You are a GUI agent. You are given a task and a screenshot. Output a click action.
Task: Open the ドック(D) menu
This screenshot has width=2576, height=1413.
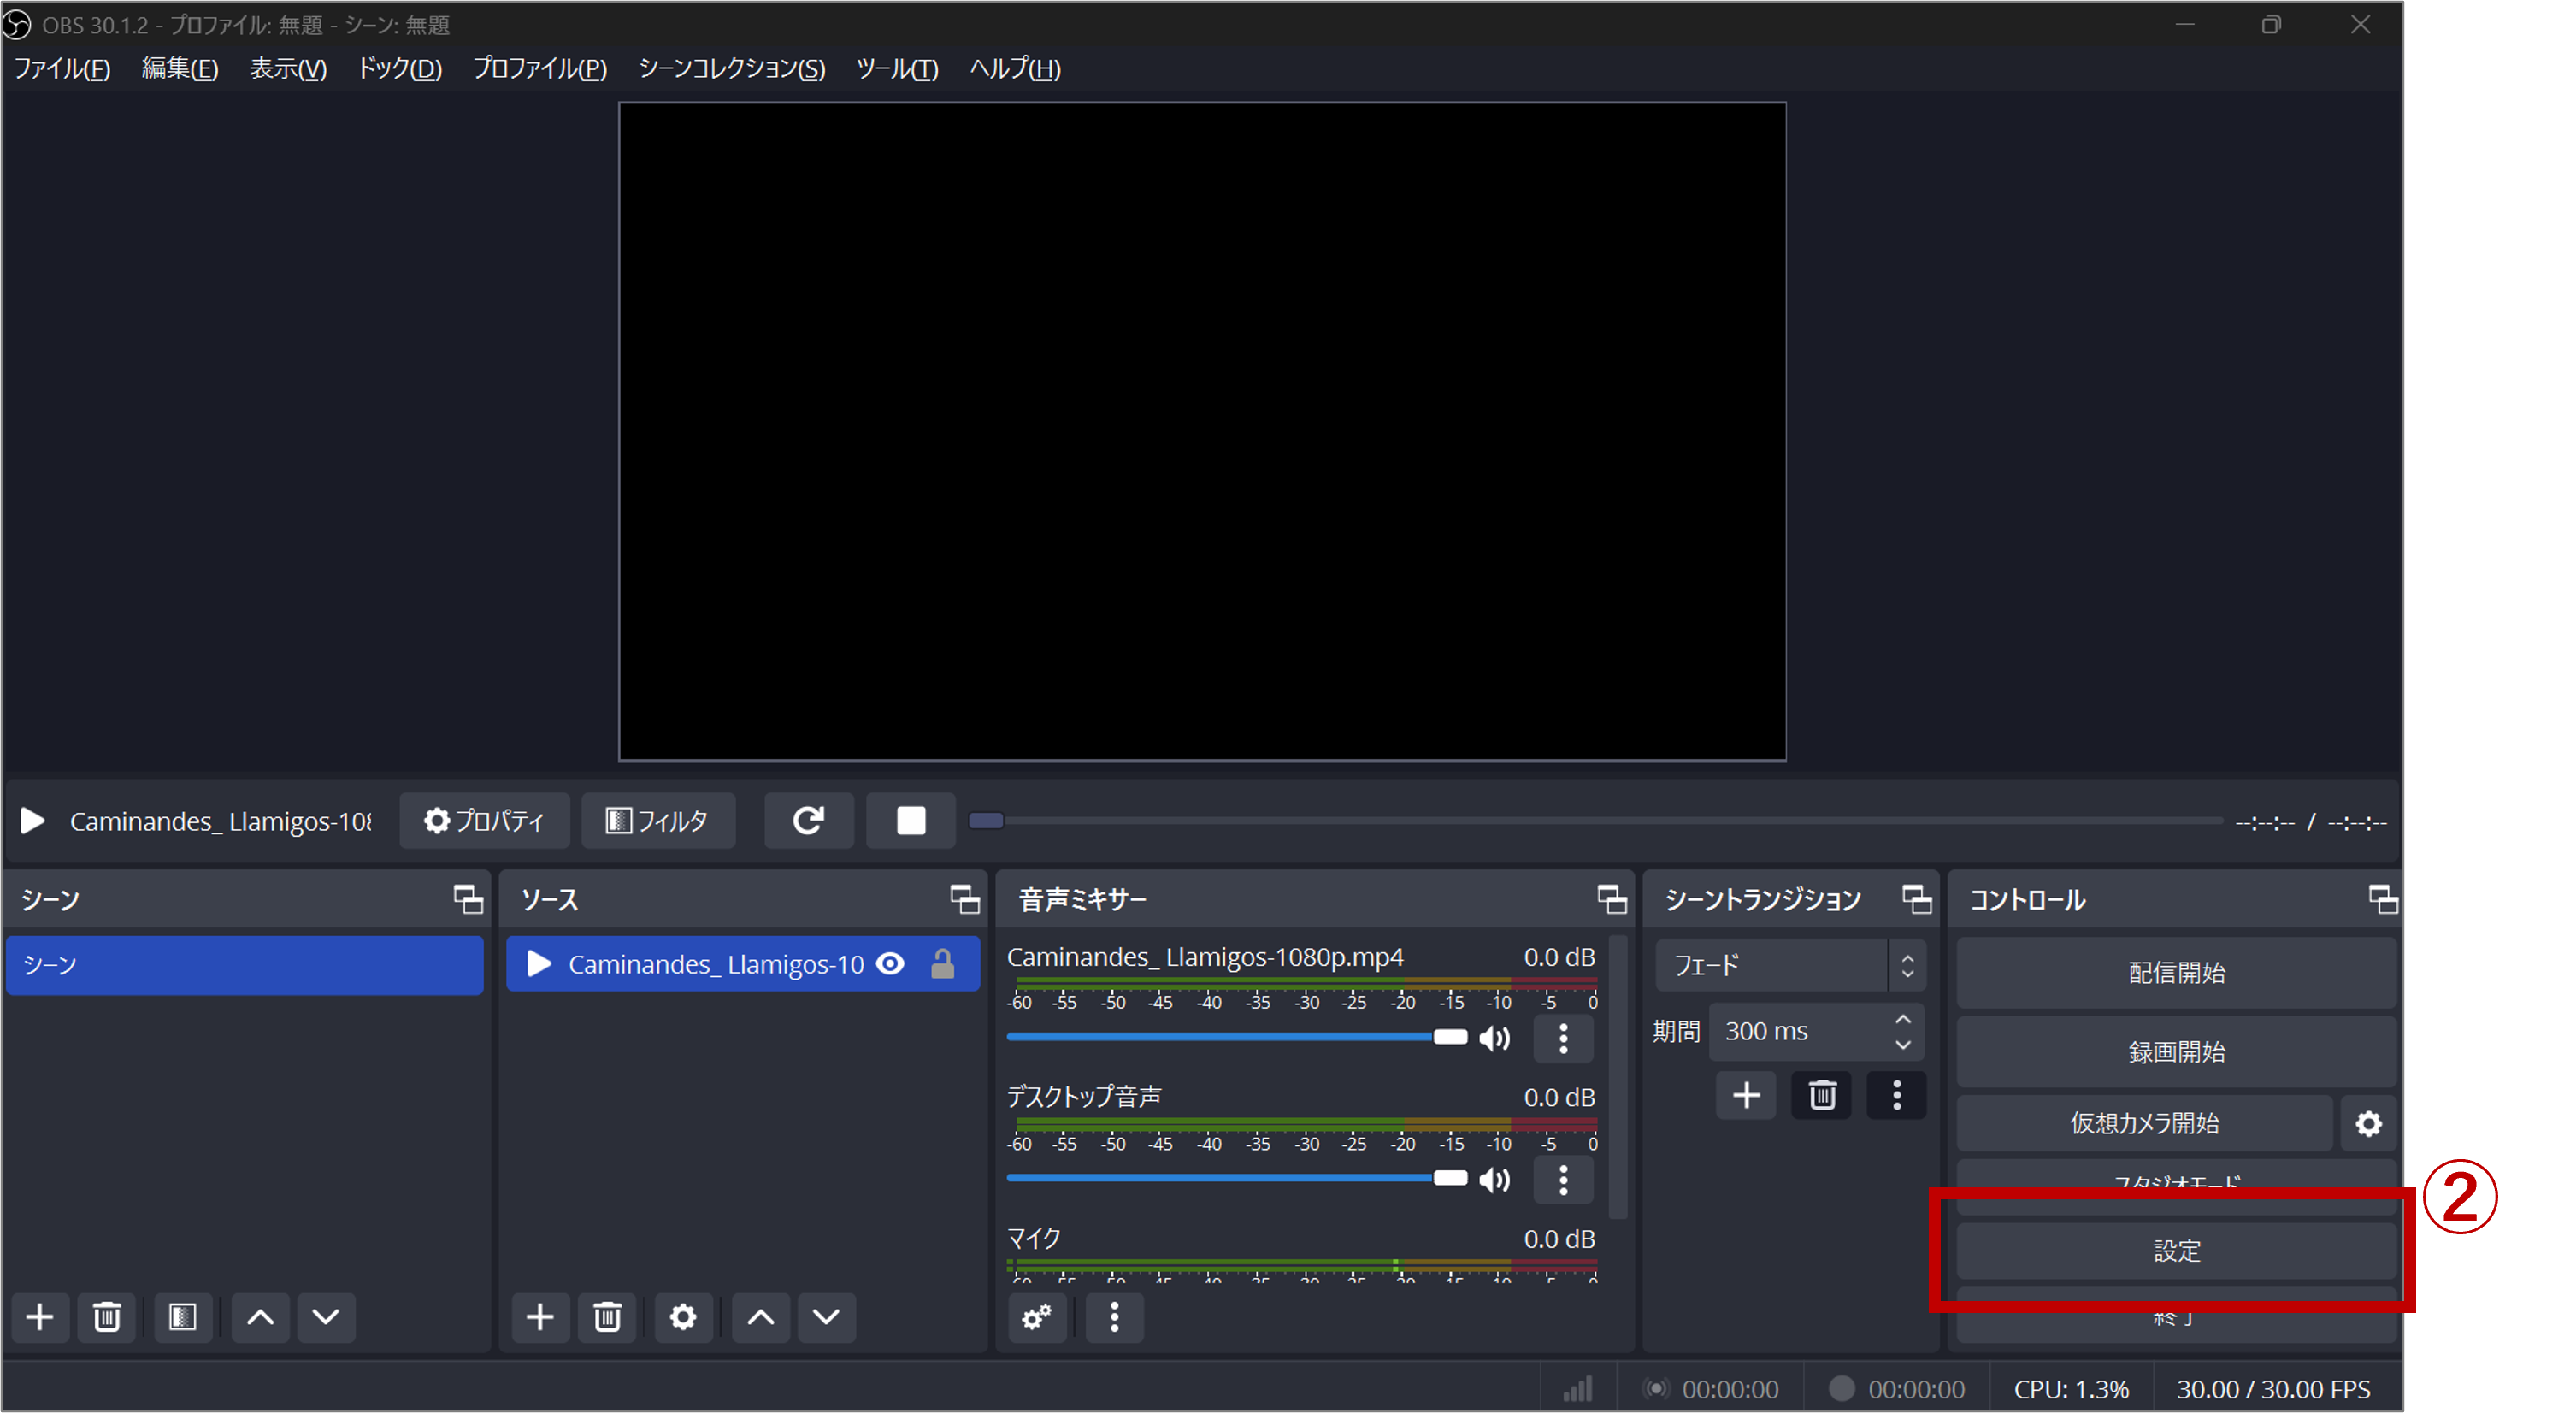(400, 69)
